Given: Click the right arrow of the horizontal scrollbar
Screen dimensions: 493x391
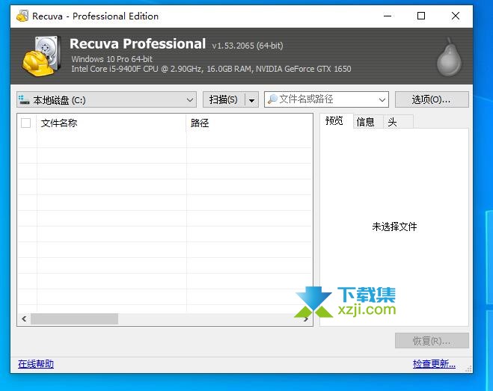Looking at the screenshot, I should pyautogui.click(x=306, y=319).
